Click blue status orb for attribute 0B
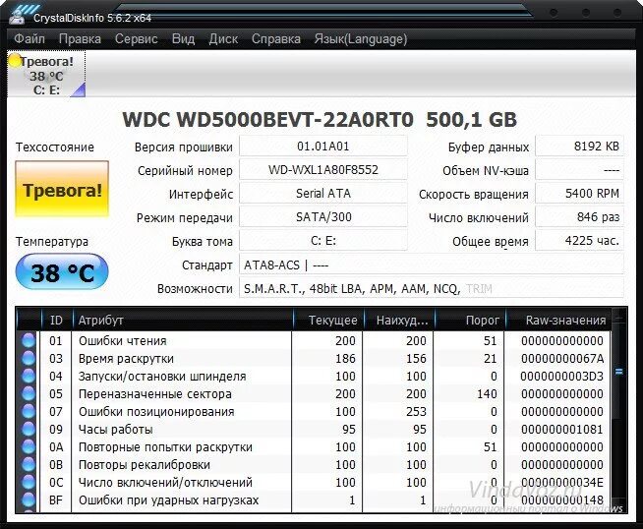The image size is (643, 529). [x=29, y=464]
